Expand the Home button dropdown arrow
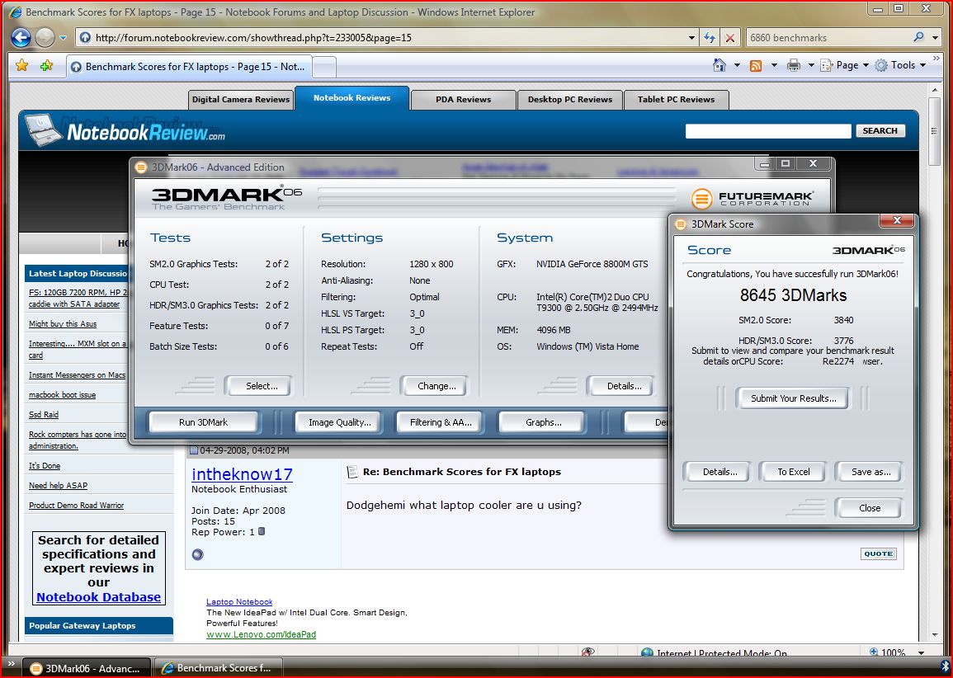 point(737,65)
